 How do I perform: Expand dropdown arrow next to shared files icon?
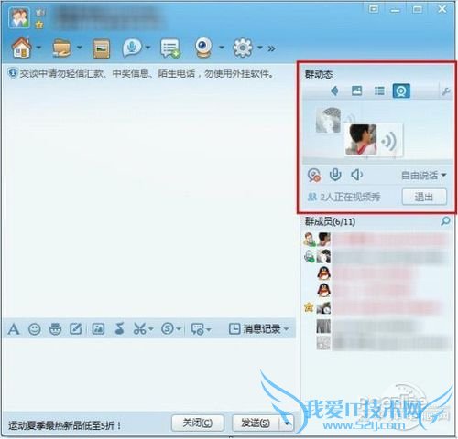[80, 48]
